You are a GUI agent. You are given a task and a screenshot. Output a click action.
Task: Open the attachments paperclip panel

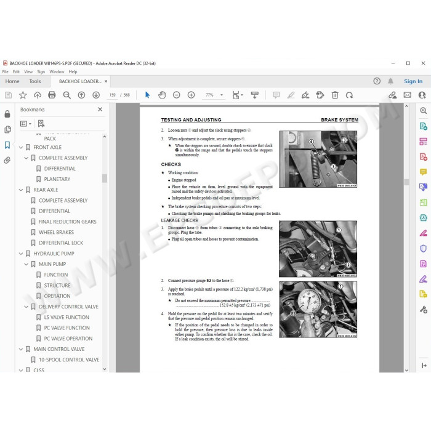click(7, 160)
